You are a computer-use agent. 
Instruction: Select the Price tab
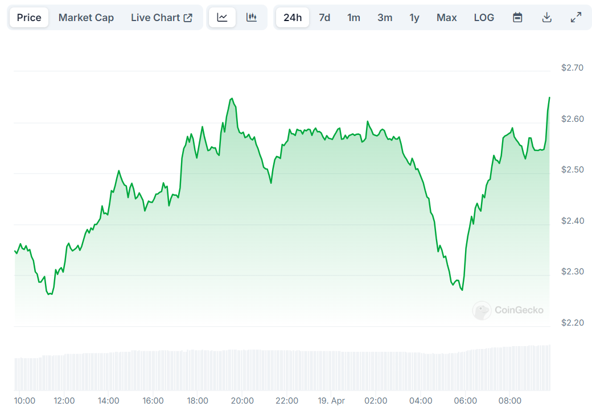click(x=29, y=18)
